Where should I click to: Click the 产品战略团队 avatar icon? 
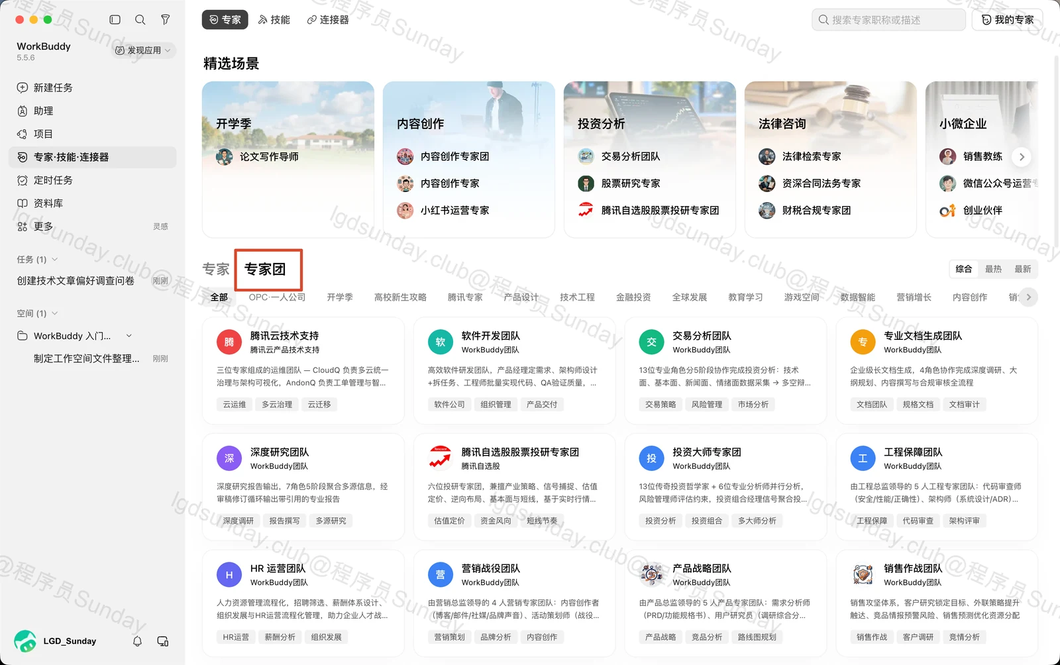coord(651,575)
